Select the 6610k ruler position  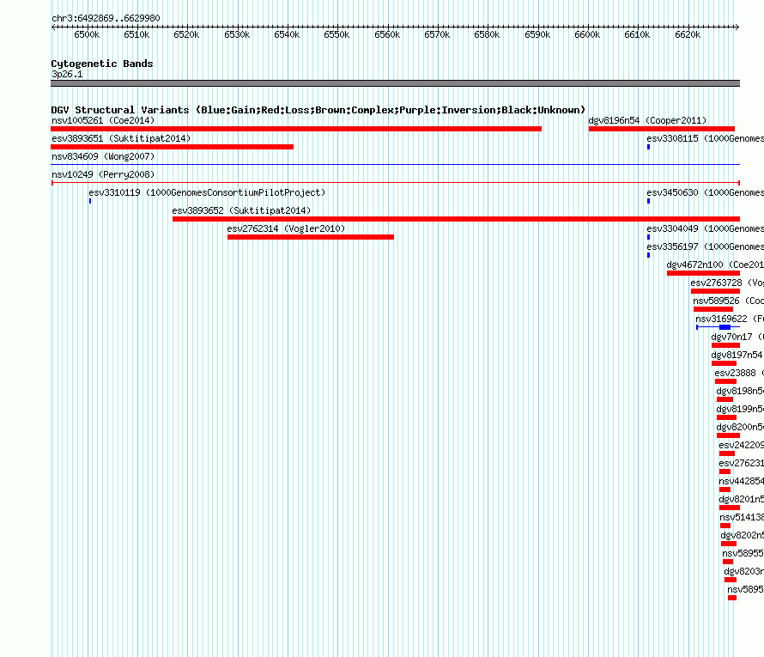click(637, 34)
